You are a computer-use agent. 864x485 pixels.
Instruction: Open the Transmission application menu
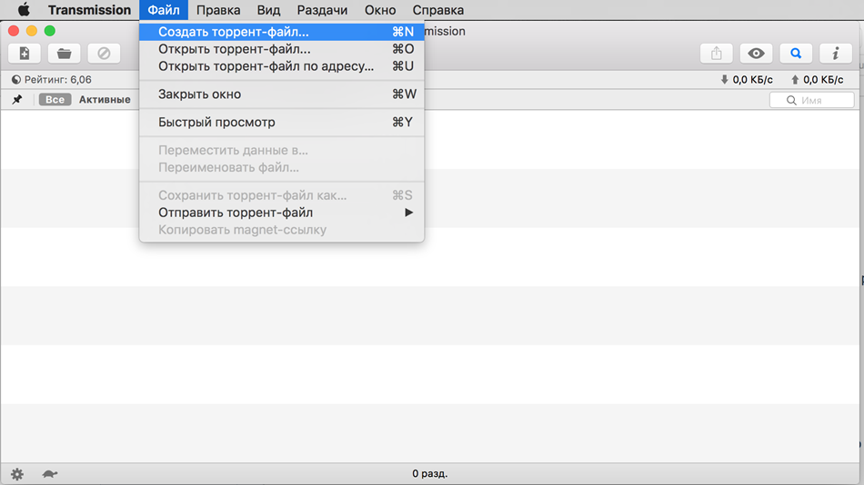click(89, 10)
